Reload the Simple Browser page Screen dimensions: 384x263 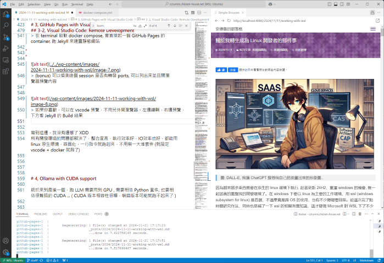click(x=229, y=21)
